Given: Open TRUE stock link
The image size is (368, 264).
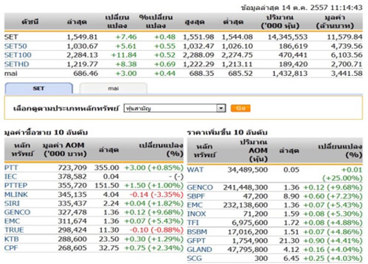Looking at the screenshot, I should point(14,230).
